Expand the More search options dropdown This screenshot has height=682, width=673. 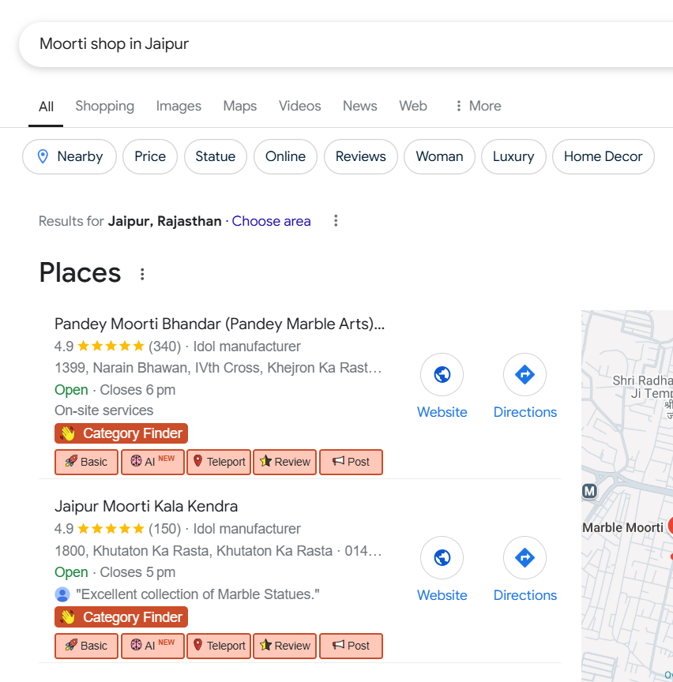pyautogui.click(x=477, y=106)
